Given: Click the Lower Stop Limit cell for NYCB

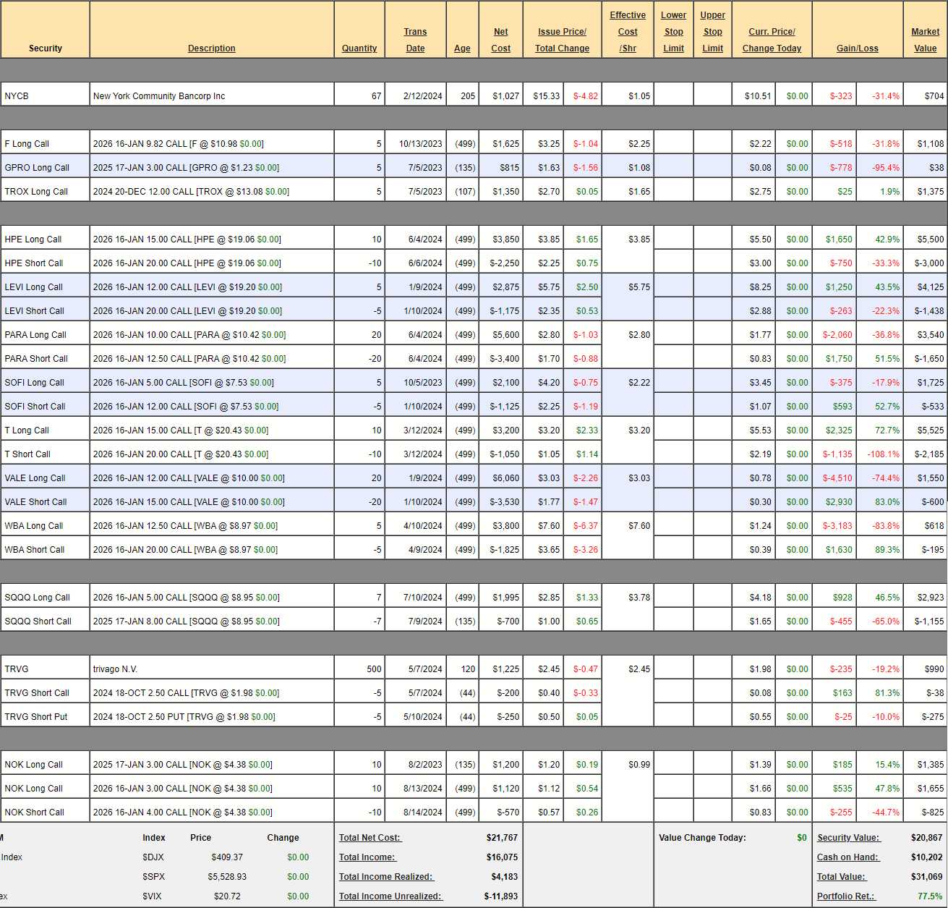Looking at the screenshot, I should point(673,96).
